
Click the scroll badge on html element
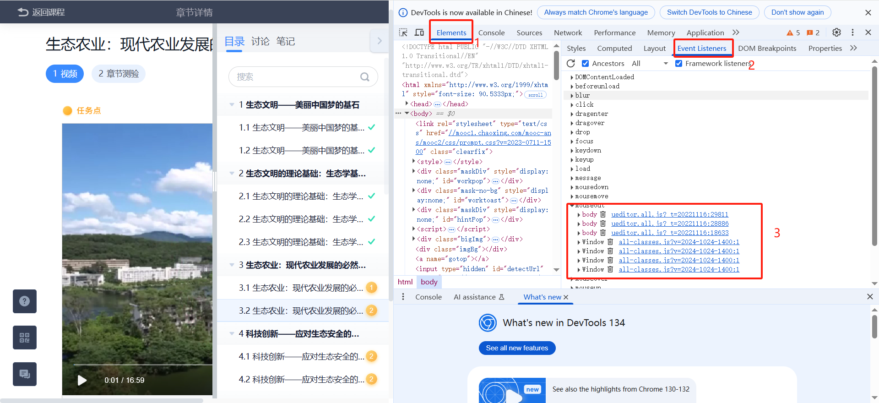pyautogui.click(x=535, y=95)
